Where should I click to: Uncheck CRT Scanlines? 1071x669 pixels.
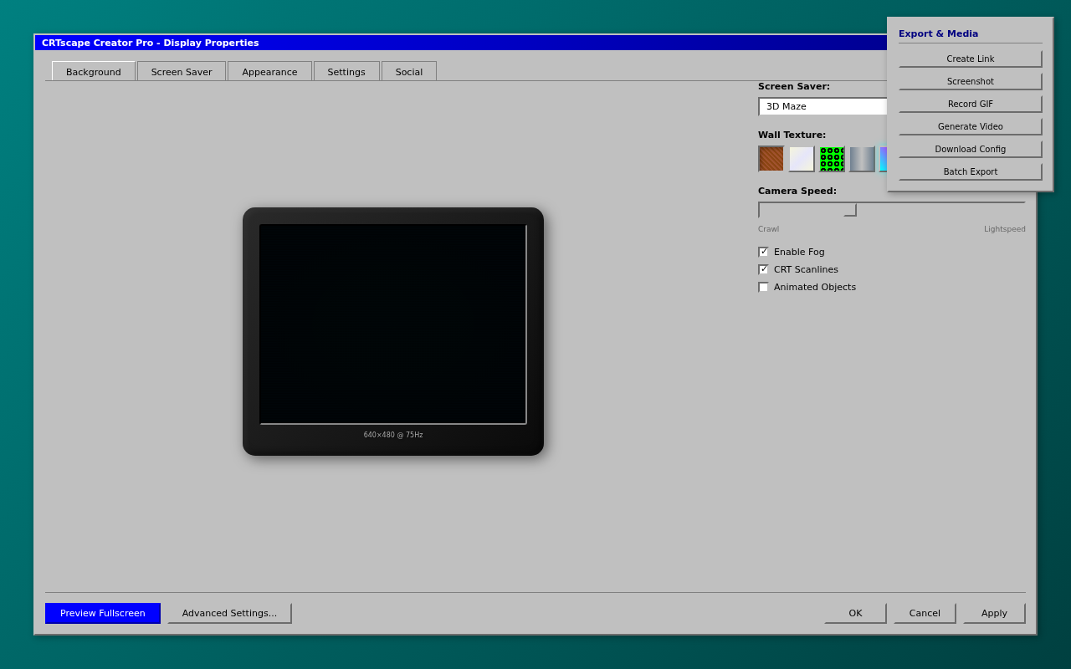click(763, 268)
